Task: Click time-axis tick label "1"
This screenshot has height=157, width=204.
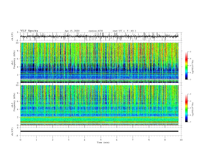Action: point(37,140)
